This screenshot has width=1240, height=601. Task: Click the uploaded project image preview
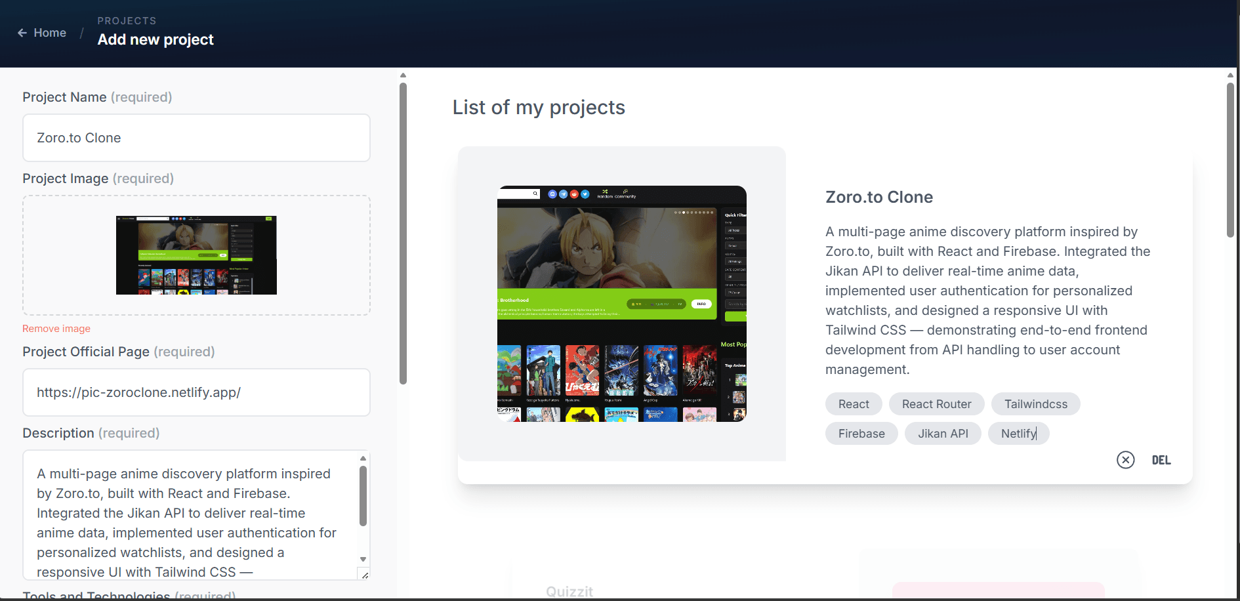pyautogui.click(x=196, y=255)
